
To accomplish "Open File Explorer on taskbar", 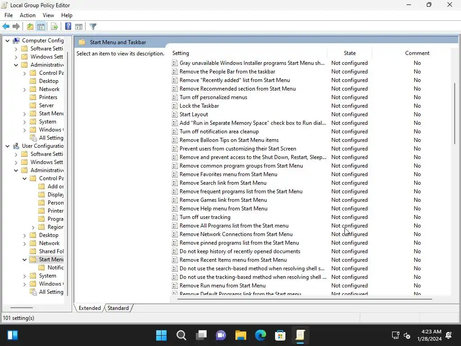I will pos(240,335).
